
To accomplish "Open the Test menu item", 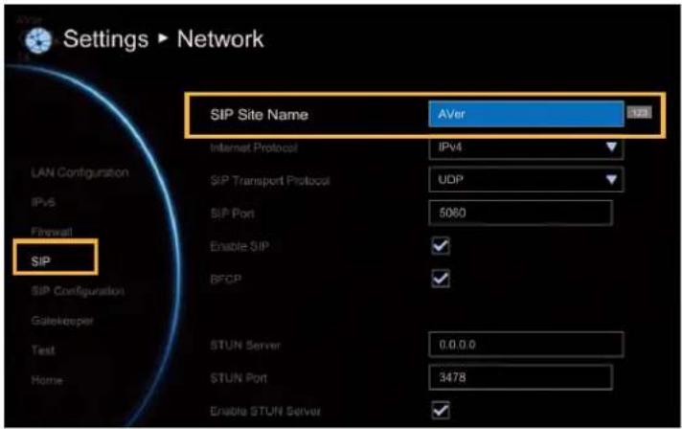I will click(43, 350).
